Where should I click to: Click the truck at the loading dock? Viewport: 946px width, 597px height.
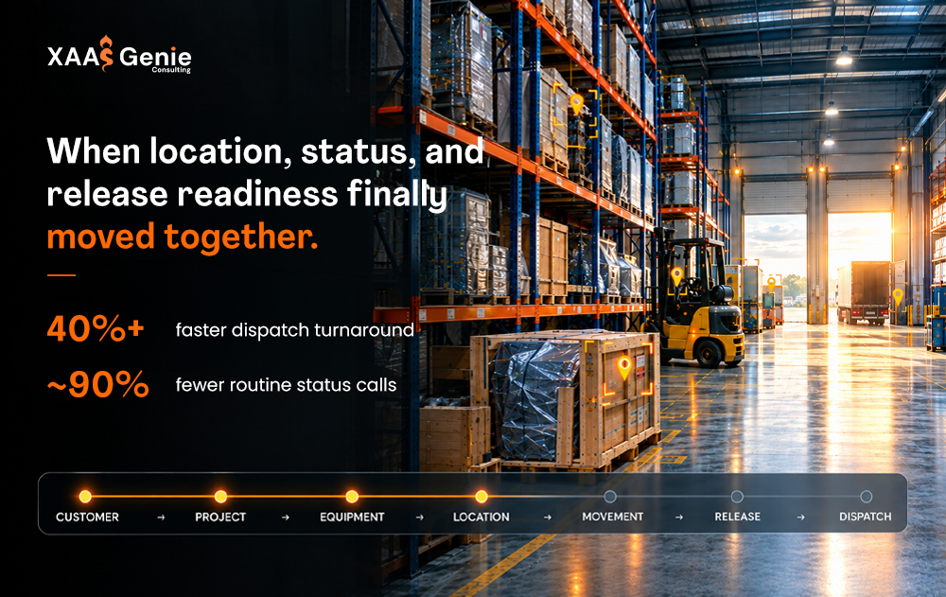(863, 292)
